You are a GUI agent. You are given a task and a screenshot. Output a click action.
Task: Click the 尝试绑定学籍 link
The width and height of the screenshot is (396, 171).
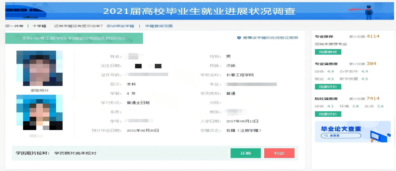(x=120, y=26)
